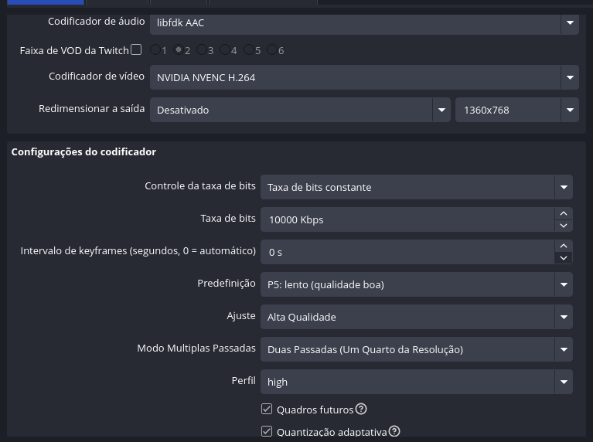This screenshot has width=593, height=442.
Task: Enable the Faixa de VOD da Twitch checkbox
Action: tap(136, 49)
